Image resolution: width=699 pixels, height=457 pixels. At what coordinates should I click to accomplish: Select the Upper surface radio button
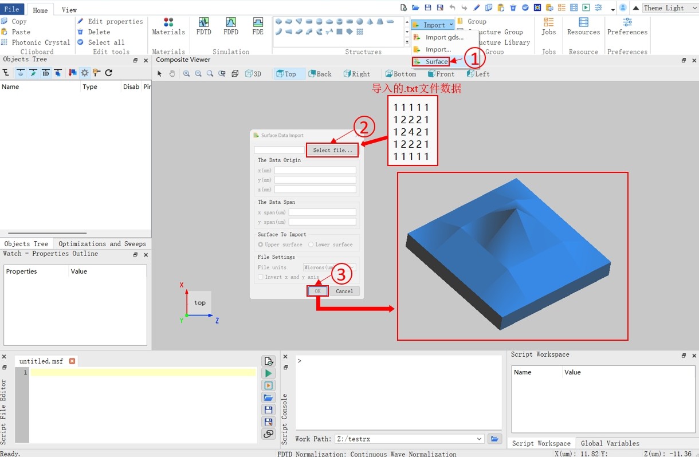261,245
